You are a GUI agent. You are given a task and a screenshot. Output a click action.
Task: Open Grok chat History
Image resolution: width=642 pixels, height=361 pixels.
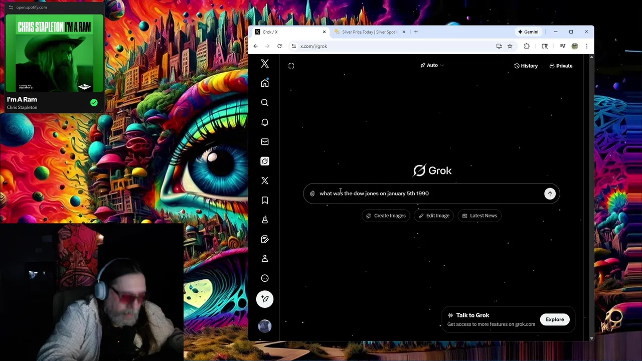(526, 66)
